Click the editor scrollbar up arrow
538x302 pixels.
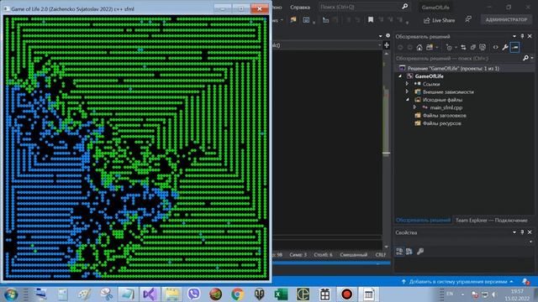point(387,54)
